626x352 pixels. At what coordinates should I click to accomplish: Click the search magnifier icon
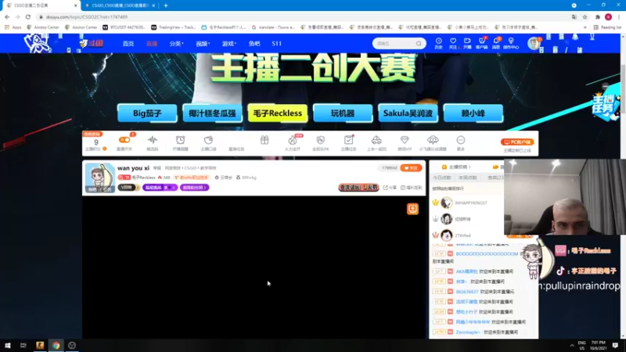[x=419, y=44]
